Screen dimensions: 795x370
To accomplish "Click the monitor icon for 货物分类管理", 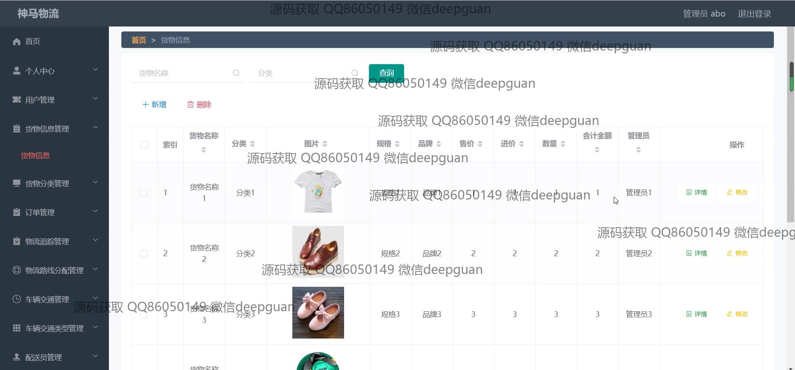I will [17, 183].
